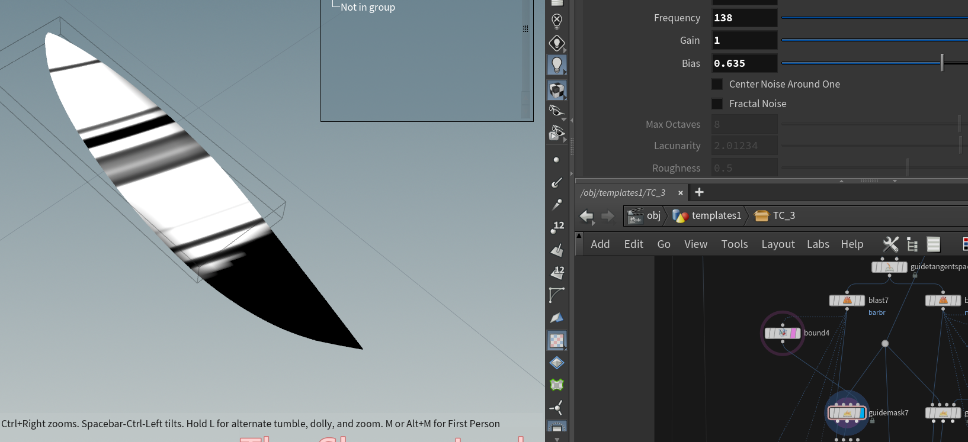This screenshot has width=968, height=442.
Task: Click the tree view icon in network toolbar
Action: point(912,244)
